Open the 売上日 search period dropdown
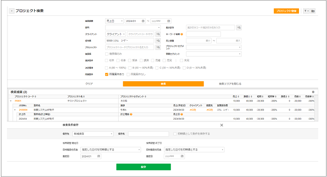Viewport: 327px width, 177px height. [x=114, y=21]
